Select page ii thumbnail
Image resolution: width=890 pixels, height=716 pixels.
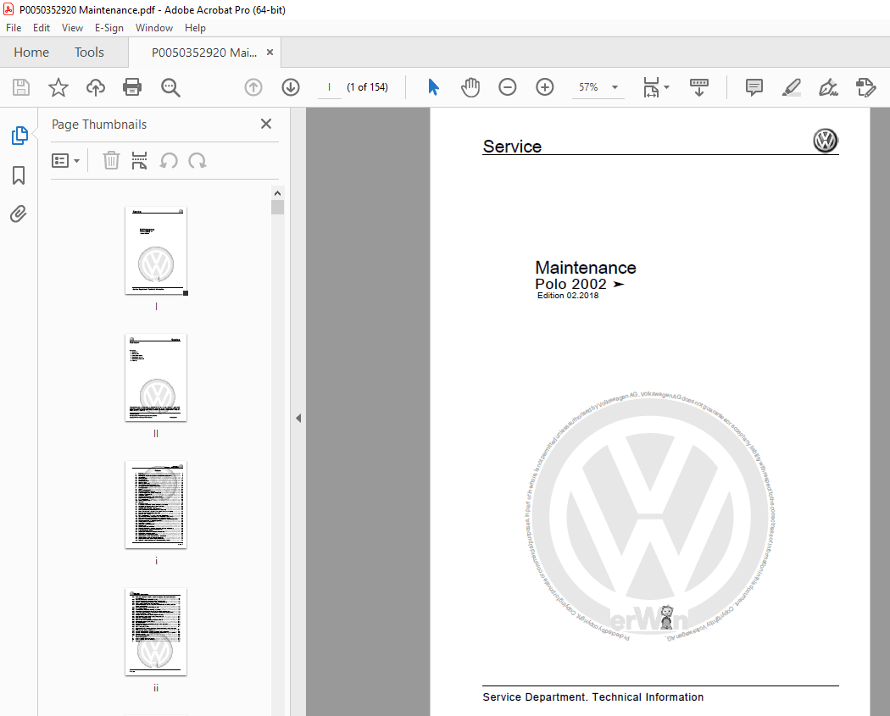(x=156, y=631)
